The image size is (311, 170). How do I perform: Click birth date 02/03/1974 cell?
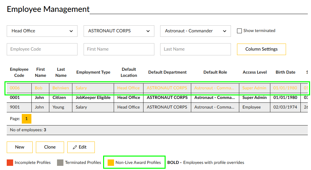pyautogui.click(x=285, y=107)
